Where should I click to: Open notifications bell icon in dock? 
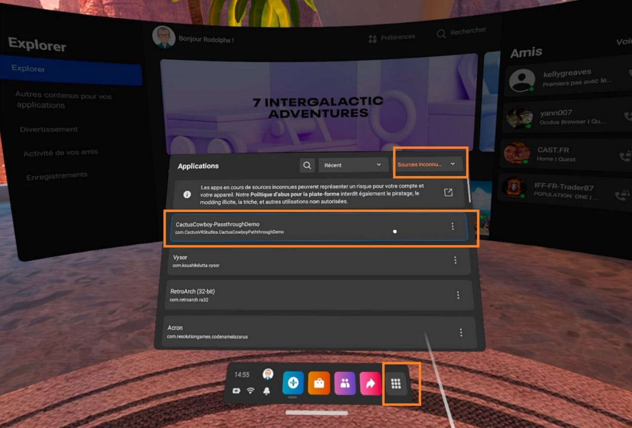tap(267, 391)
